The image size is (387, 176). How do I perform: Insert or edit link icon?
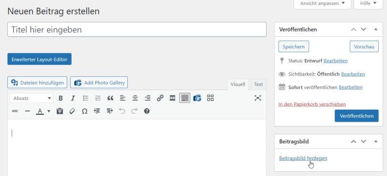click(x=160, y=98)
